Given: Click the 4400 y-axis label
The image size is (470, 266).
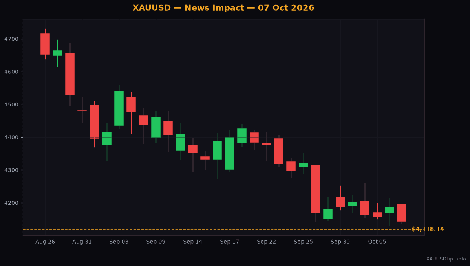Looking at the screenshot, I should (x=11, y=138).
